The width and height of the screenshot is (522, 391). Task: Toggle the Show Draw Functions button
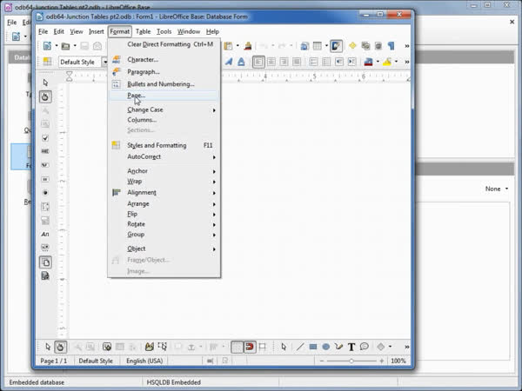pyautogui.click(x=336, y=46)
